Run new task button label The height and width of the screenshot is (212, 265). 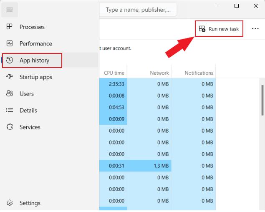(x=224, y=29)
